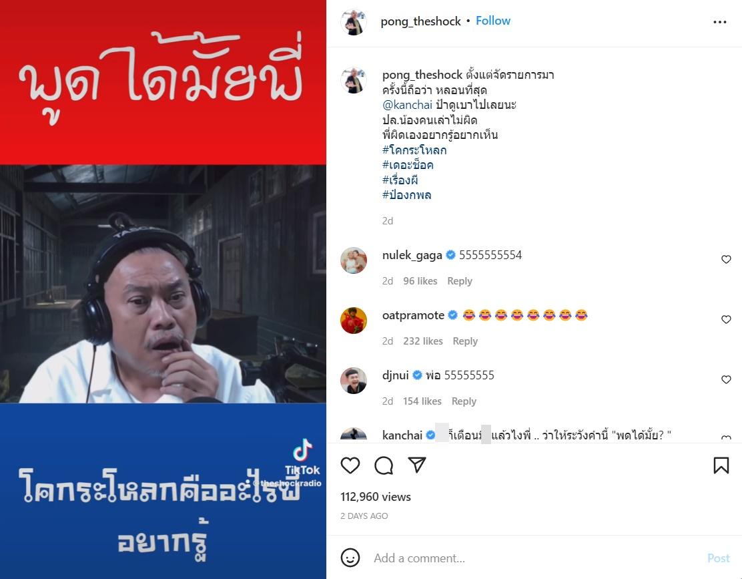The height and width of the screenshot is (579, 742).
Task: Open pong_theshock profile picture in header
Action: point(354,22)
